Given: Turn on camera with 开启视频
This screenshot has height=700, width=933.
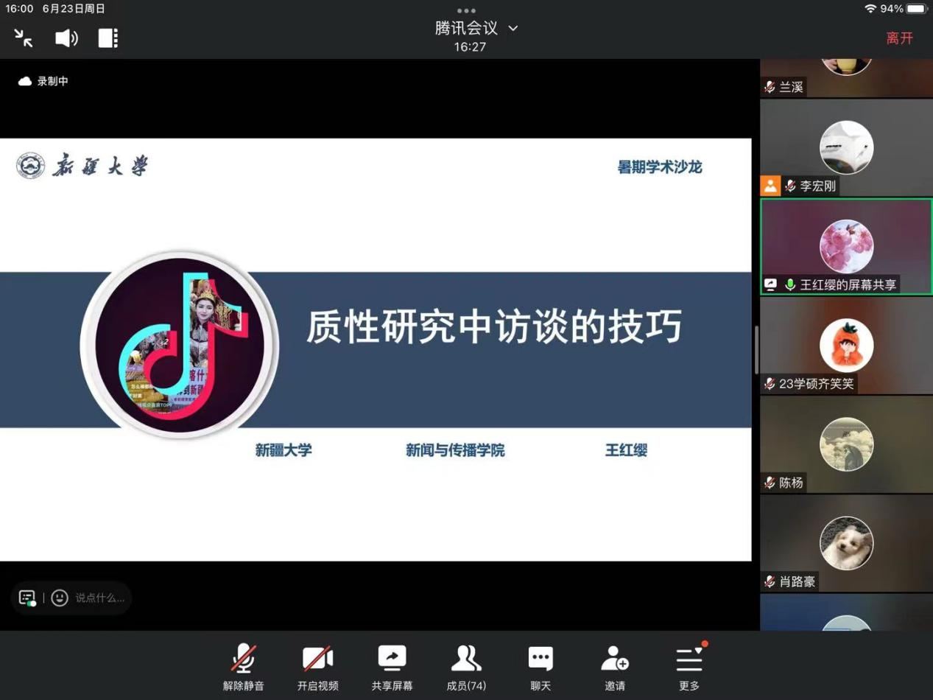Looking at the screenshot, I should click(318, 666).
